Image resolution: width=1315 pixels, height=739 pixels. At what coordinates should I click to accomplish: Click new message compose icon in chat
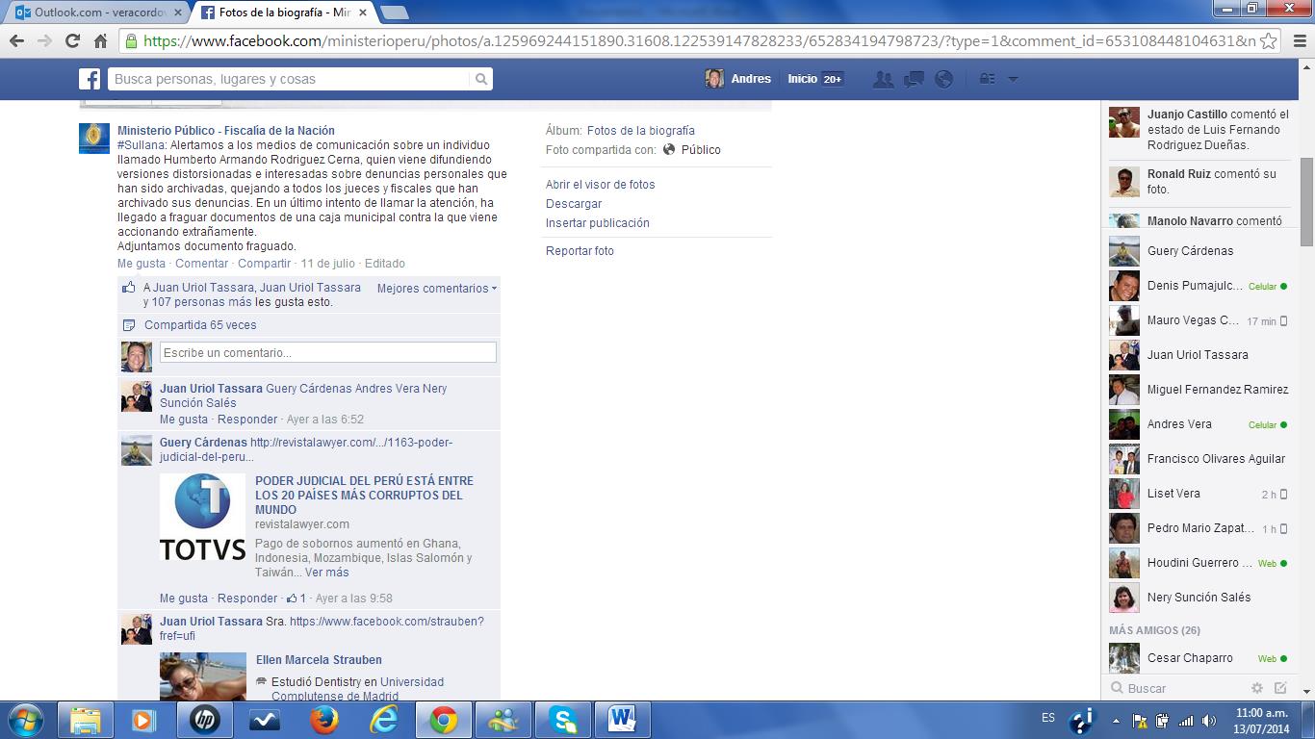tap(1280, 688)
